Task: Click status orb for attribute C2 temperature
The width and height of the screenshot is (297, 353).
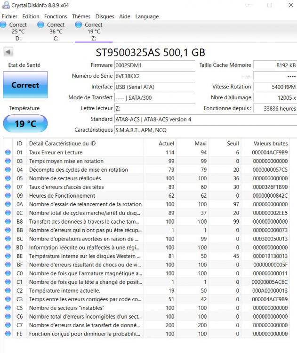Action: click(8, 290)
